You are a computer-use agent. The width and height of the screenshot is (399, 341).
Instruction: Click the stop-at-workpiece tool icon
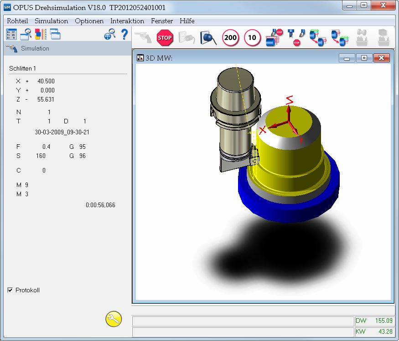(275, 38)
